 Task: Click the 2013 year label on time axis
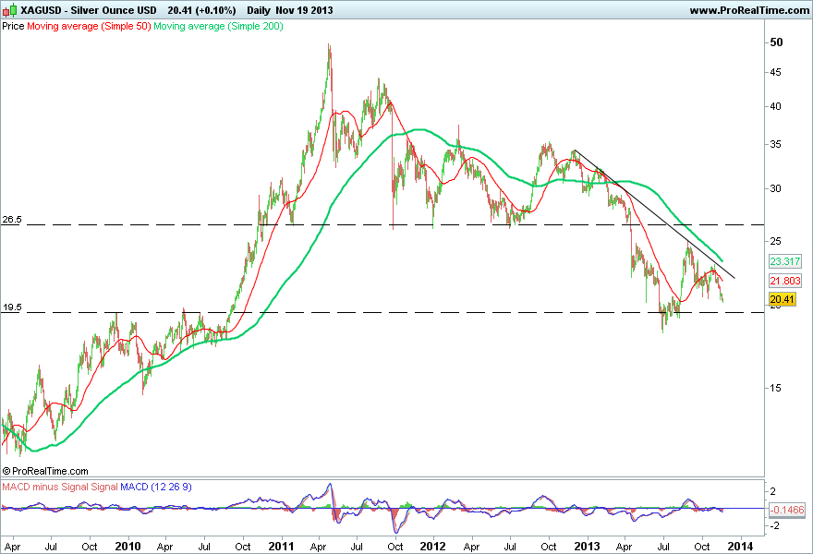(587, 547)
